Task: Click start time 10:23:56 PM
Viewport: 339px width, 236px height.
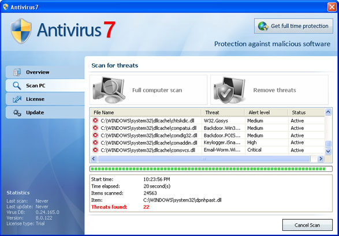Action: click(157, 179)
